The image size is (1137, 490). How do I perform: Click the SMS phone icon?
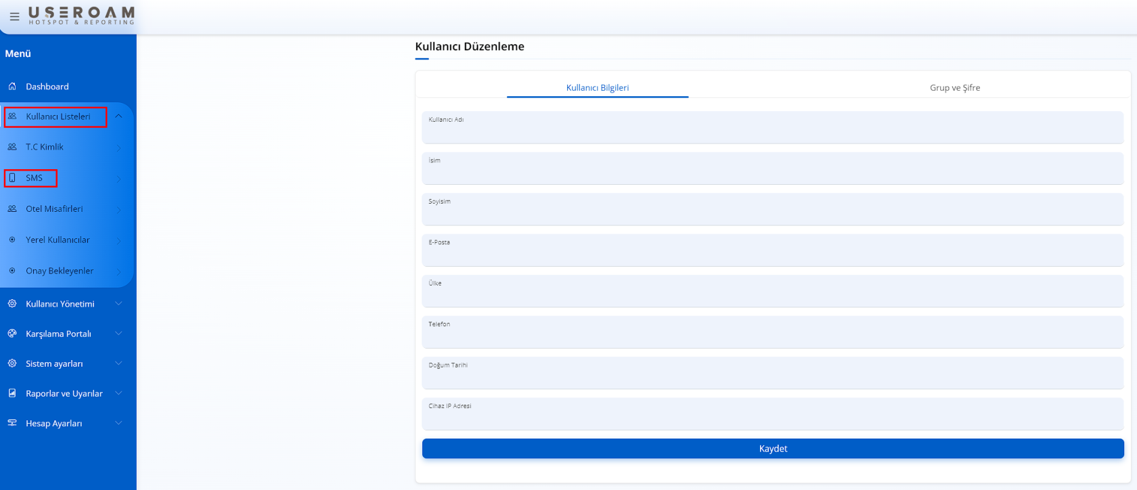click(12, 178)
